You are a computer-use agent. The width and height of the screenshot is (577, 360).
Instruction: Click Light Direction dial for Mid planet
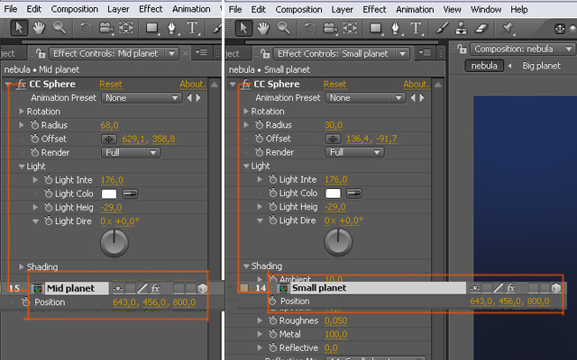(x=114, y=243)
